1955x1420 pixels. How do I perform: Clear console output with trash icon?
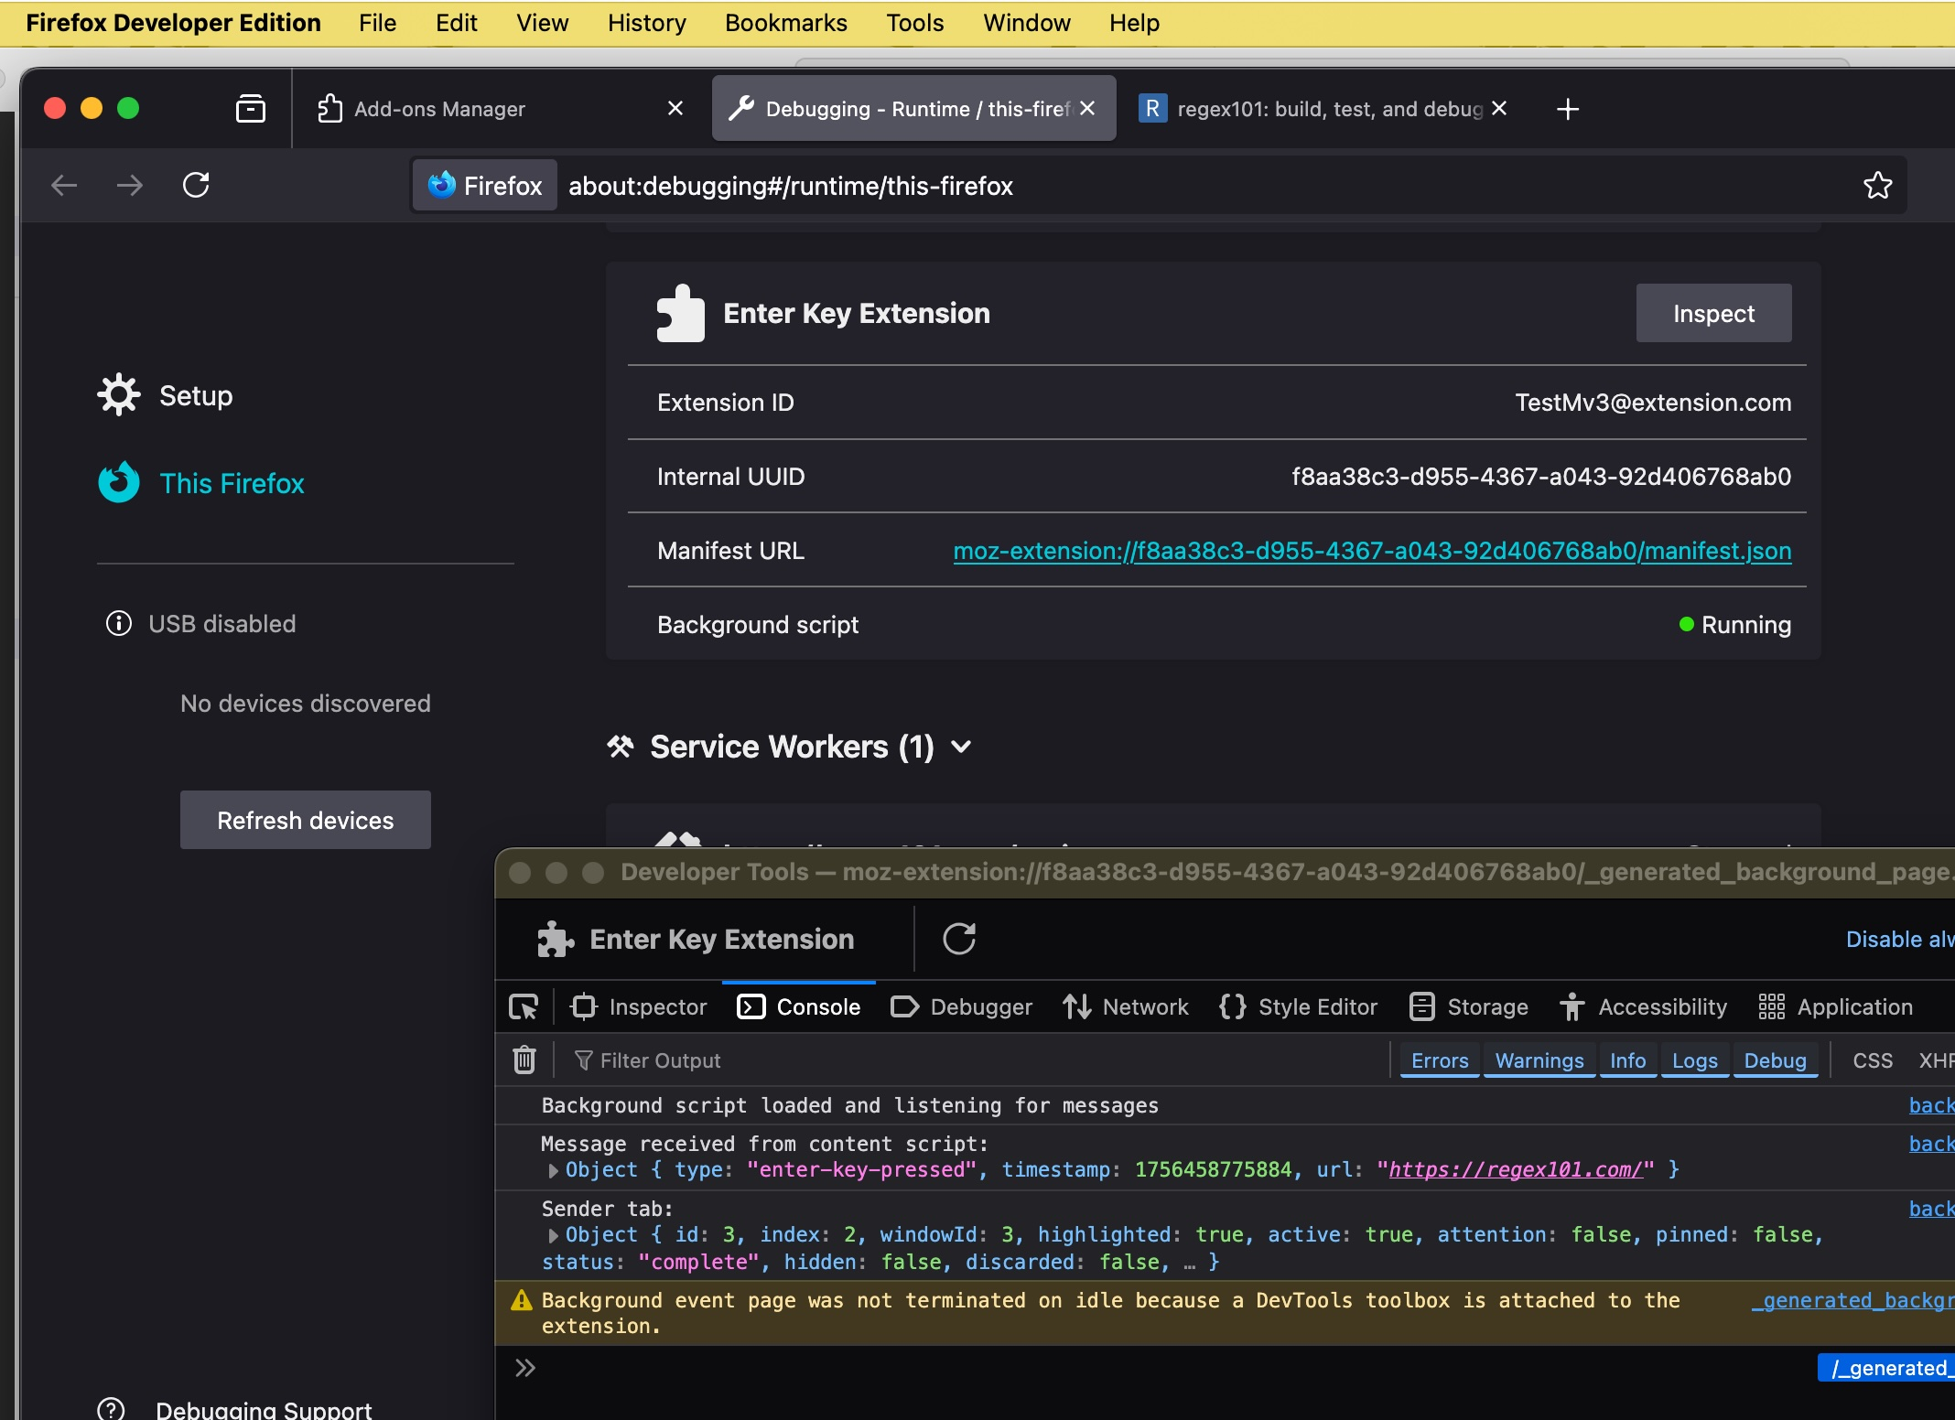pos(524,1060)
